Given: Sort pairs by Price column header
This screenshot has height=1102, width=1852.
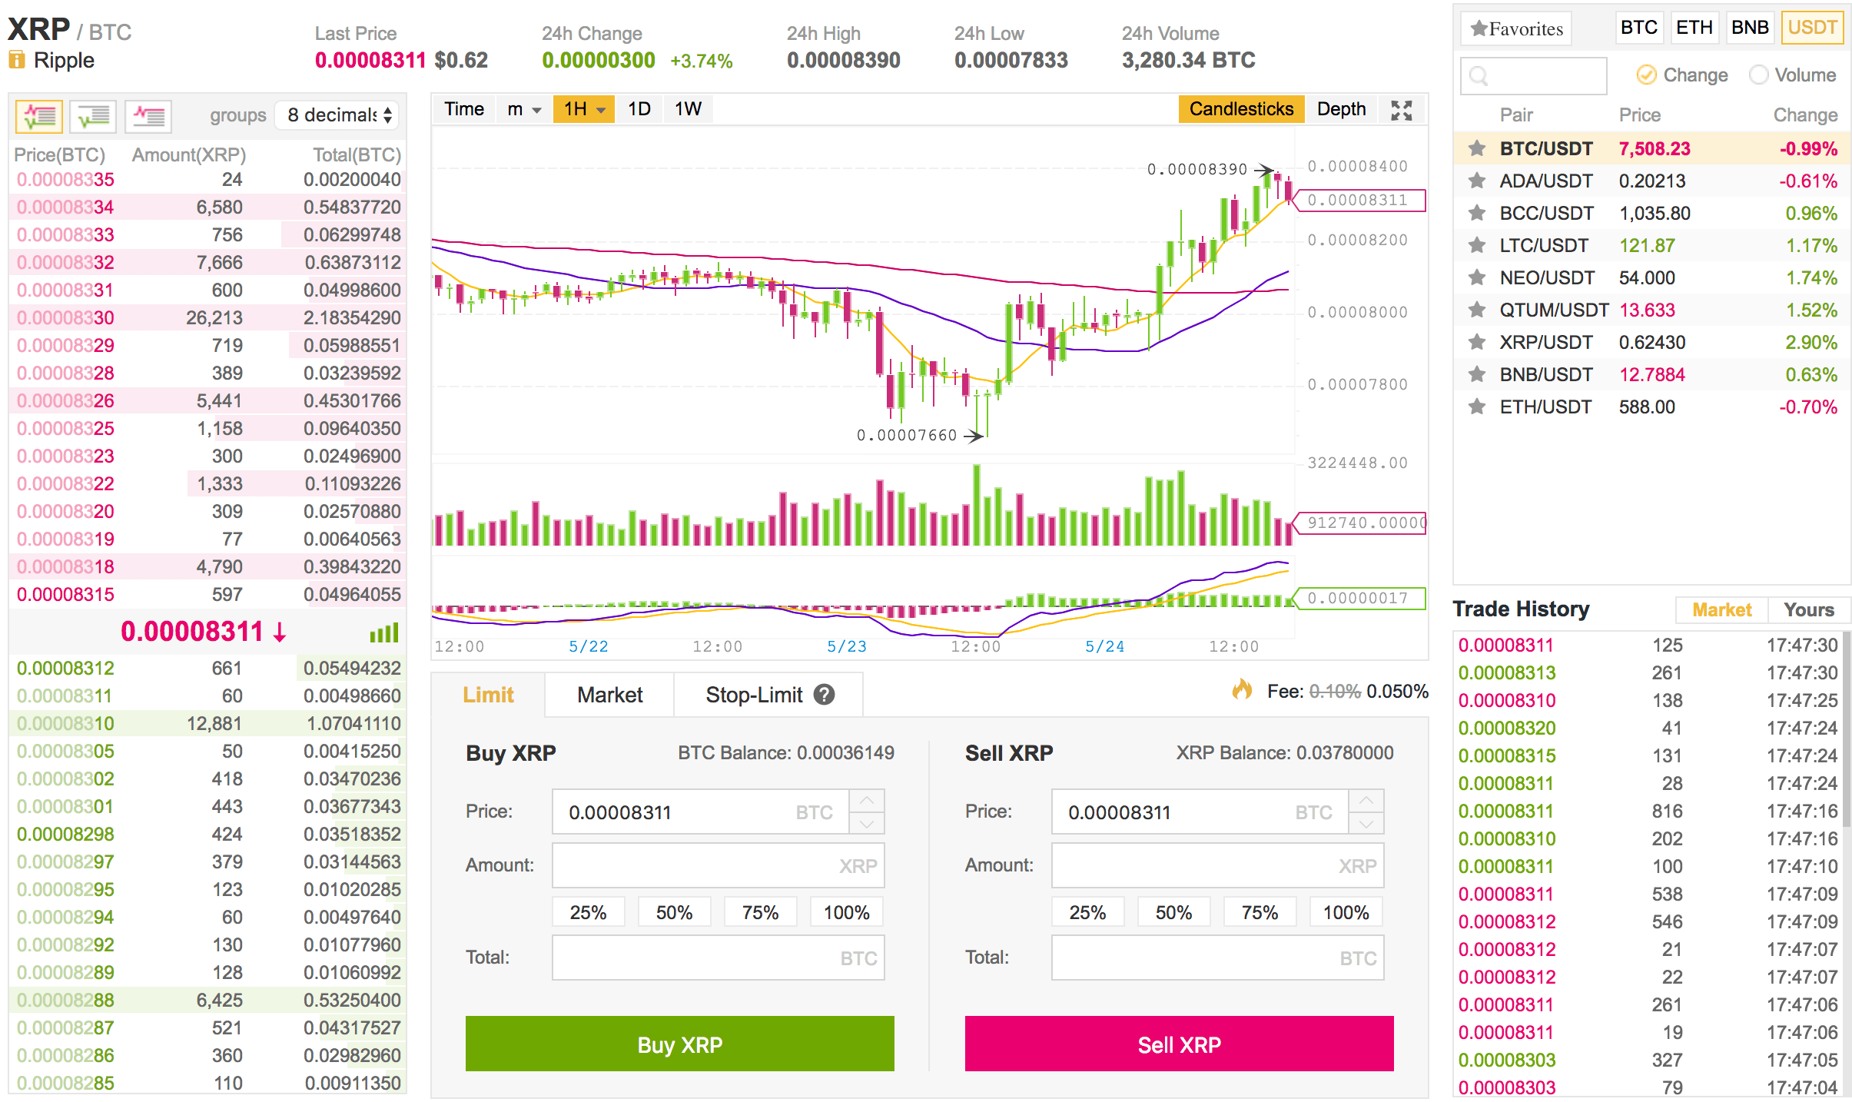Looking at the screenshot, I should [x=1639, y=115].
